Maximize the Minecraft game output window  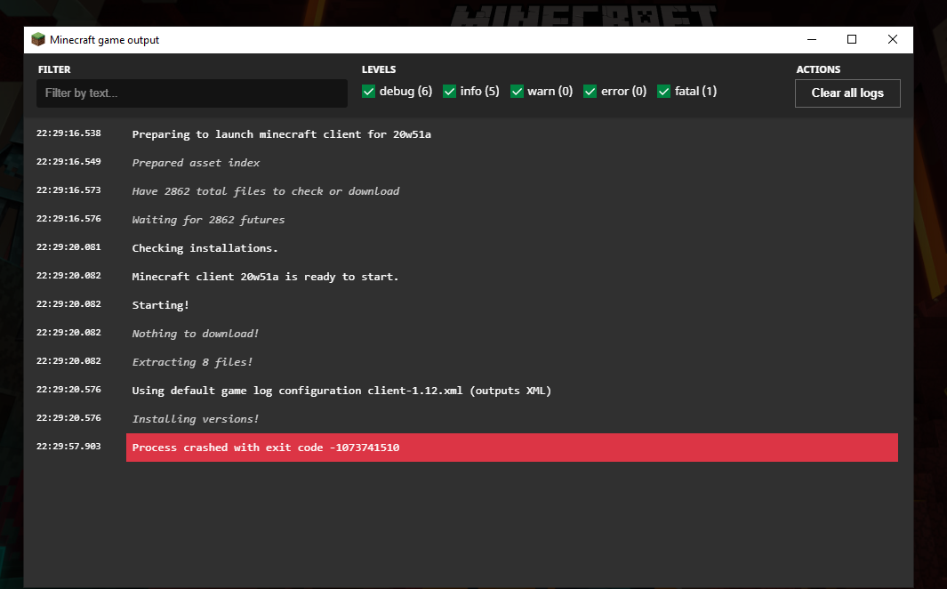(852, 40)
